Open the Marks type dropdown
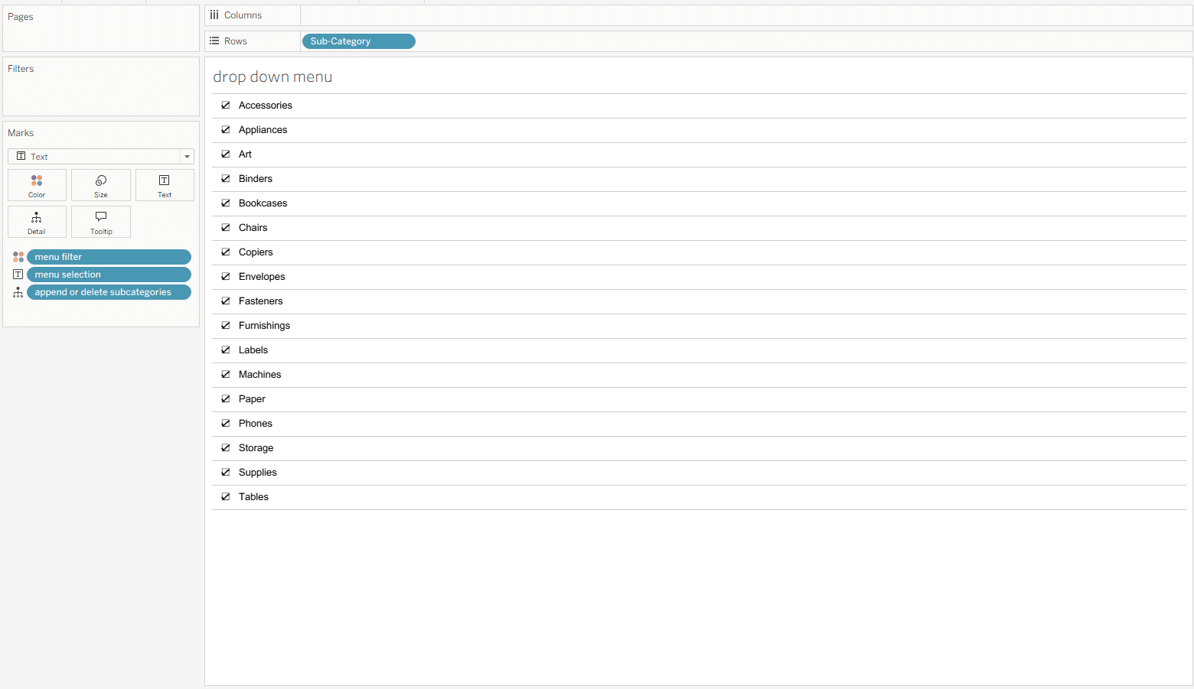 101,157
